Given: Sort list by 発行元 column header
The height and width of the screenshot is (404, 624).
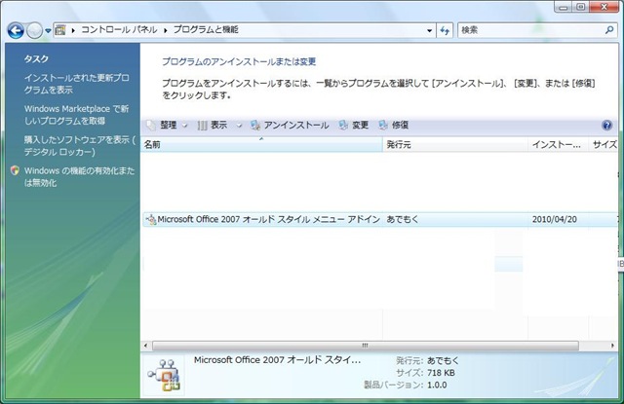Looking at the screenshot, I should coord(455,145).
